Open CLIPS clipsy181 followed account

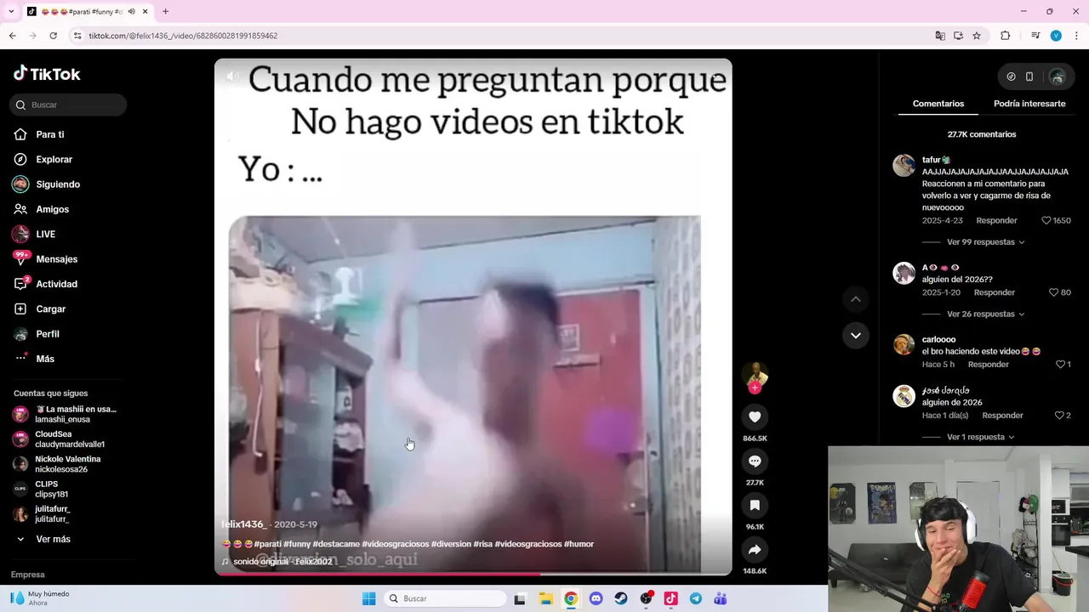41,489
